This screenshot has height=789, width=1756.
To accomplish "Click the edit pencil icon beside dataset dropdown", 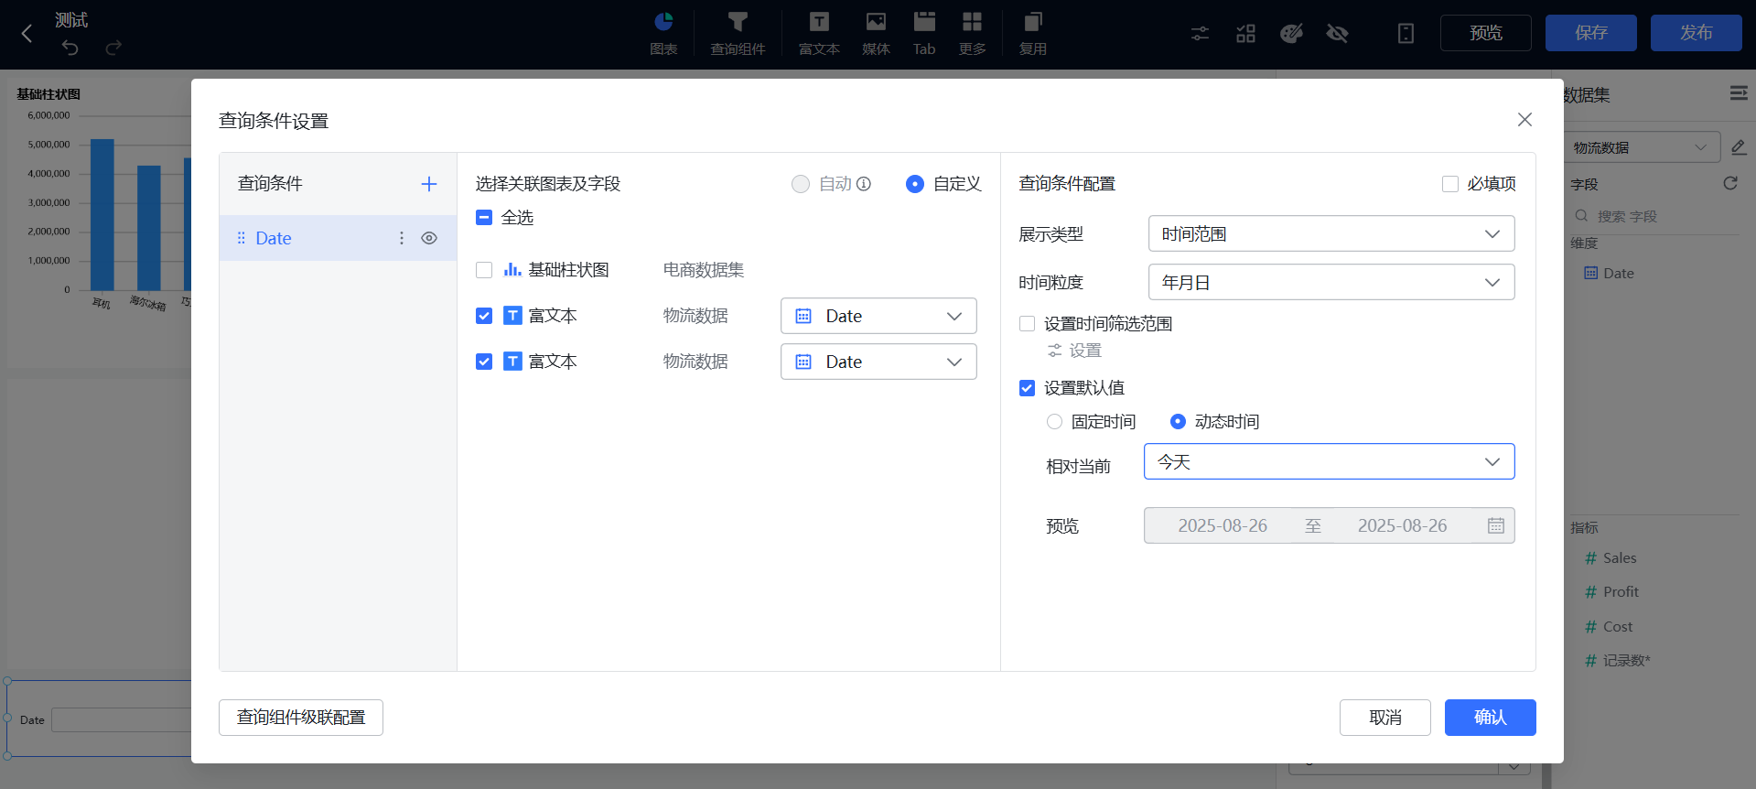I will click(1739, 147).
